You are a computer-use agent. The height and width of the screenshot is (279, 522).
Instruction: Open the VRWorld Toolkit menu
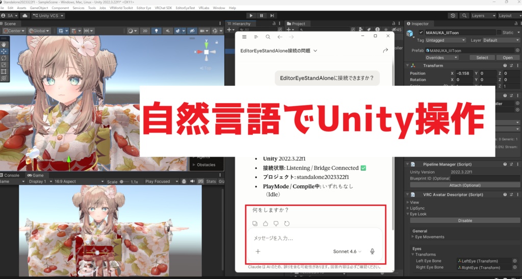pos(121,8)
